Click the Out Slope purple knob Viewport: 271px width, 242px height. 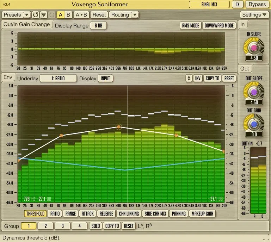point(254,92)
